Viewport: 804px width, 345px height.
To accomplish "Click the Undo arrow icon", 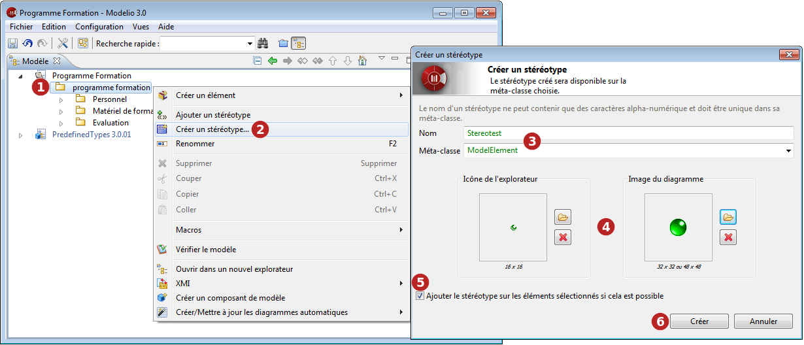I will (27, 44).
